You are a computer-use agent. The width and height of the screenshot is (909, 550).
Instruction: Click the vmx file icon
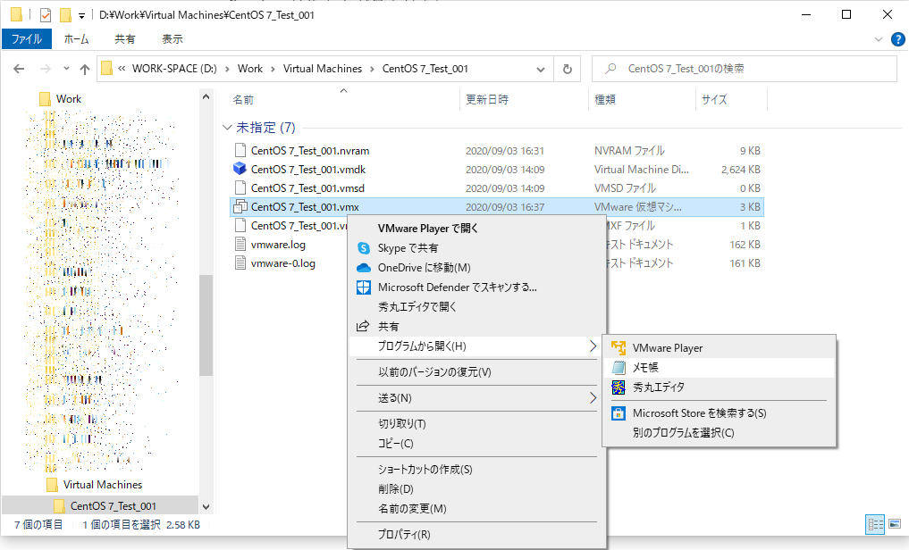pyautogui.click(x=240, y=206)
